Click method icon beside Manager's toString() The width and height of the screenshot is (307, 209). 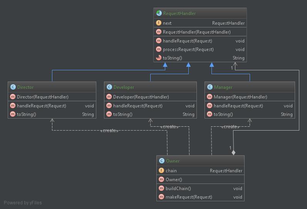coord(210,114)
